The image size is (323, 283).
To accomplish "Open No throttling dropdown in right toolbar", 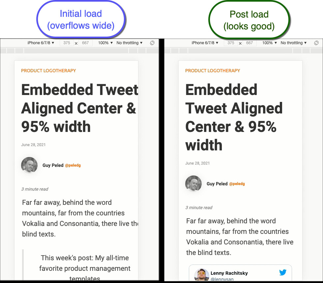I will (x=294, y=43).
